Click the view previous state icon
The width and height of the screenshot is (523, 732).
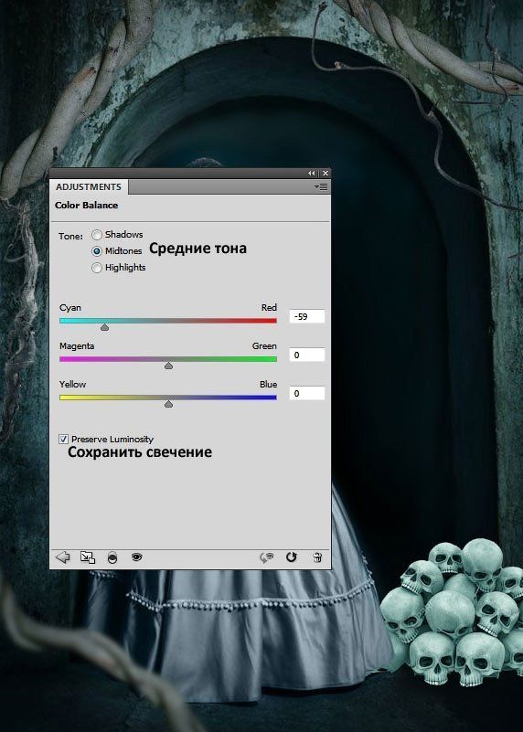point(267,557)
